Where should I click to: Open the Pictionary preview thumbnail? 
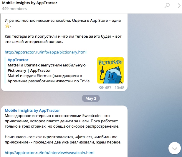click(x=110, y=70)
